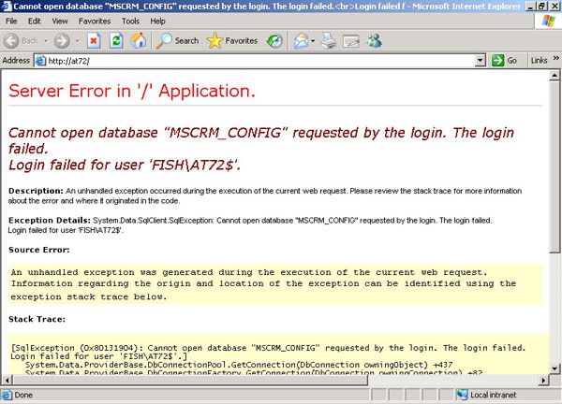Image resolution: width=562 pixels, height=404 pixels.
Task: Click the DbConnectionPool.GetConnection stack line
Action: 239,365
